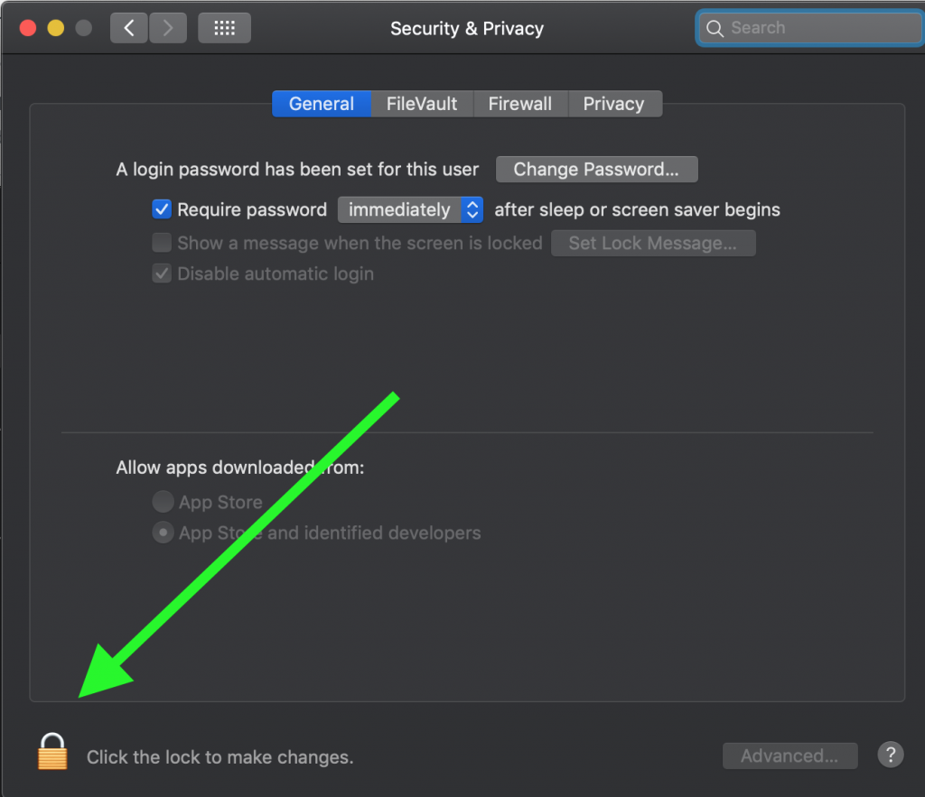Select the App Store radio button
The height and width of the screenshot is (797, 925).
(x=163, y=502)
